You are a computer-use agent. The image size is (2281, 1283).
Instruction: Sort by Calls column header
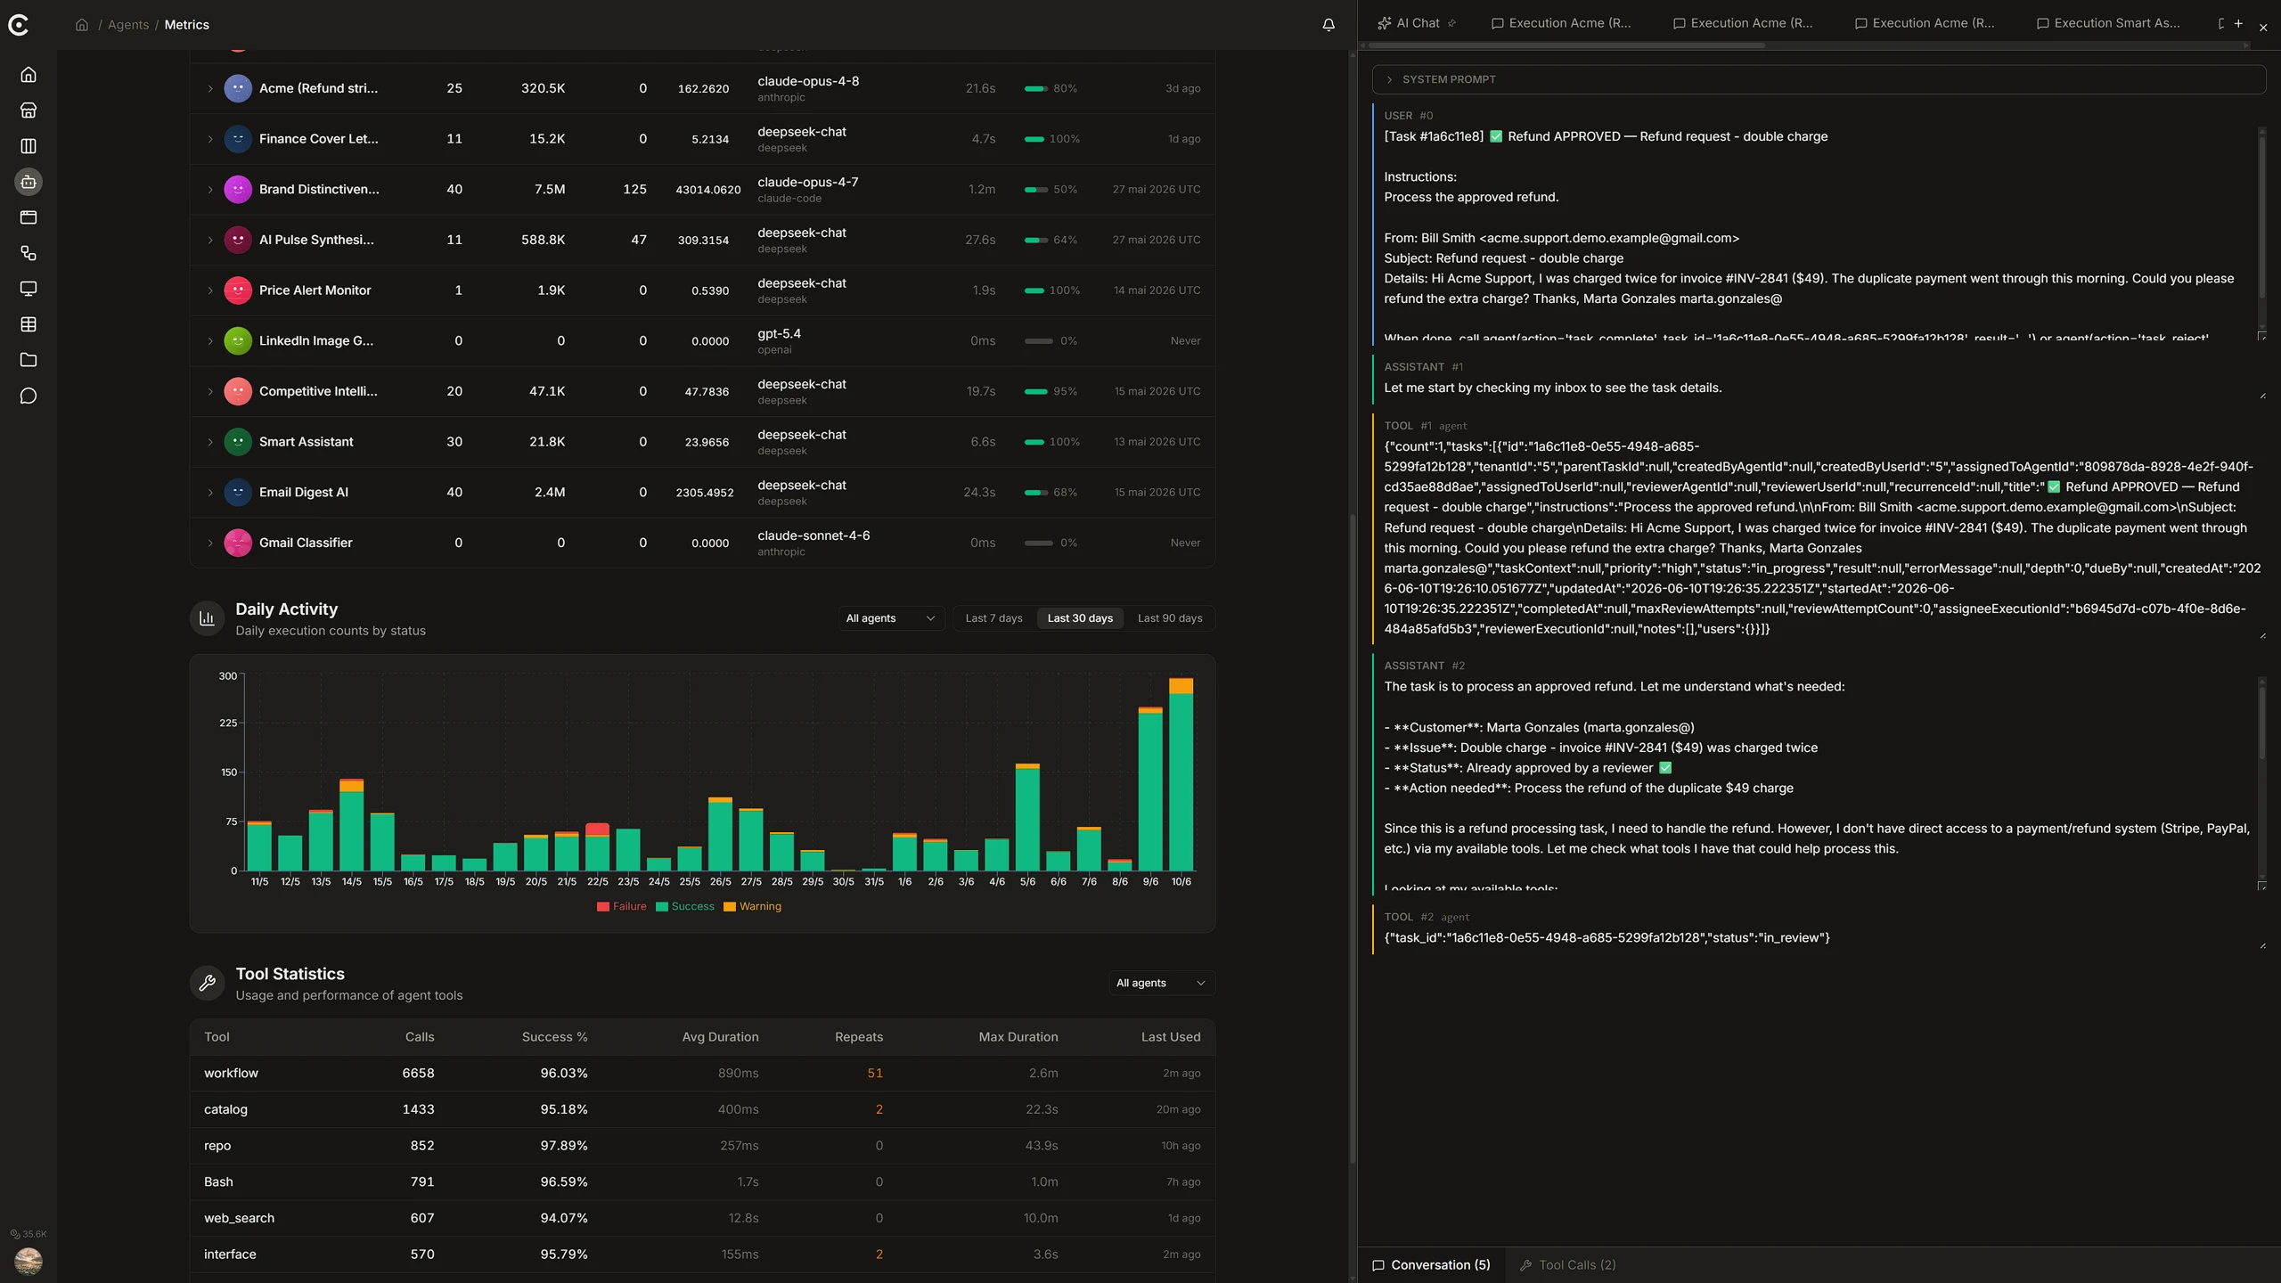tap(420, 1037)
